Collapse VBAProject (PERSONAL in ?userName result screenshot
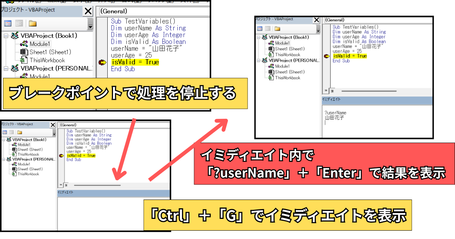Screen dimensions: 455x239 [259, 60]
